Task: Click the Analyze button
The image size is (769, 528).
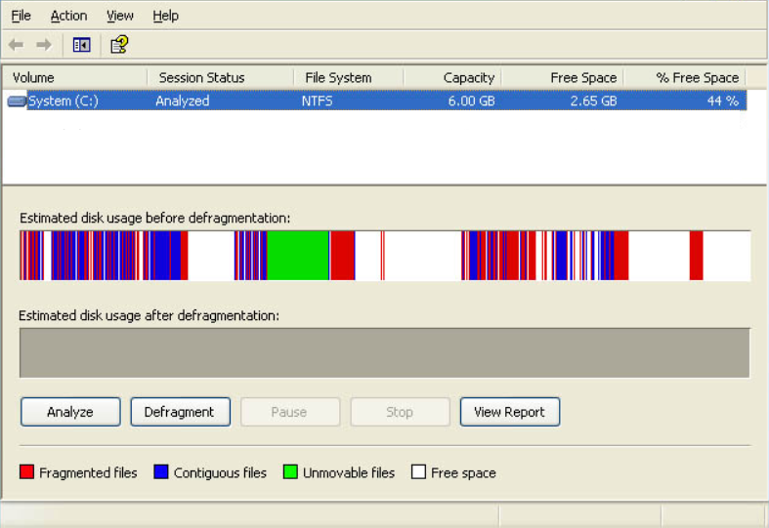Action: click(x=70, y=412)
